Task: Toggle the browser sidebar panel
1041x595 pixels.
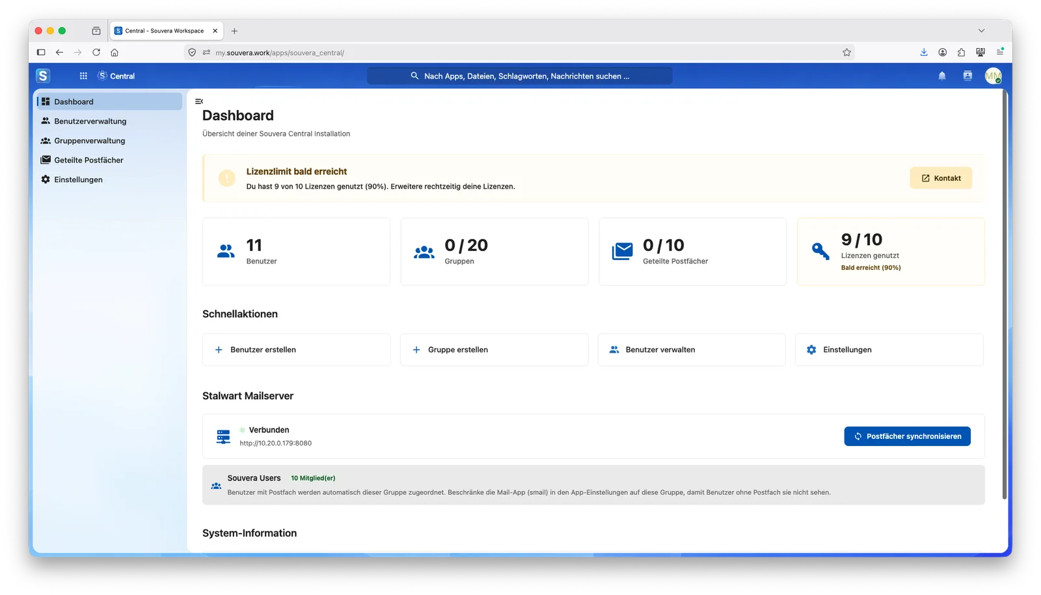Action: pos(41,53)
